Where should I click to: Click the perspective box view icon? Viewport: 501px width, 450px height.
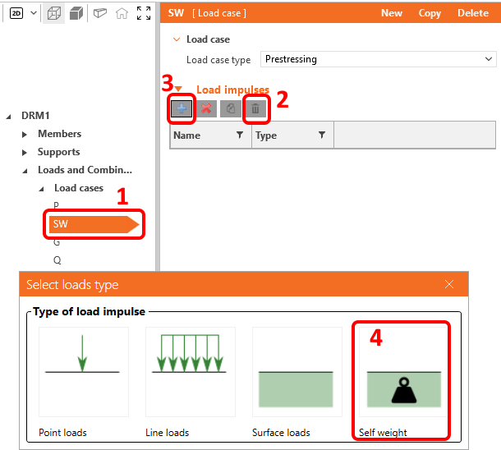click(100, 13)
